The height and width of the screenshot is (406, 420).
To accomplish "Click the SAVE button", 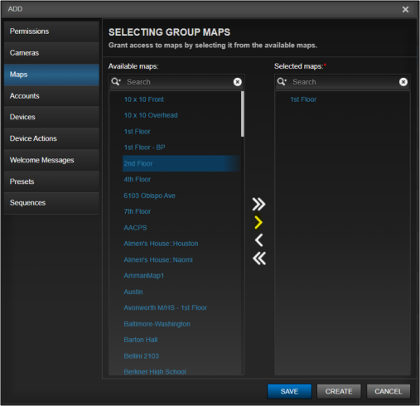I will pos(289,391).
